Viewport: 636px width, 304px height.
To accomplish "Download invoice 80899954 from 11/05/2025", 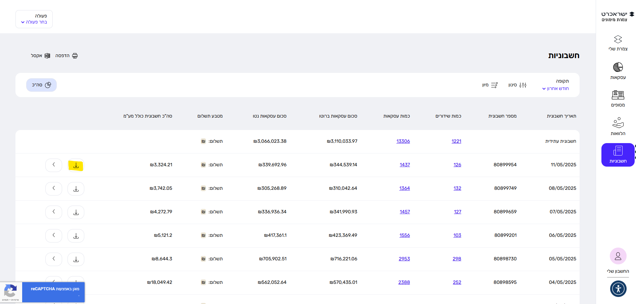I will (76, 165).
